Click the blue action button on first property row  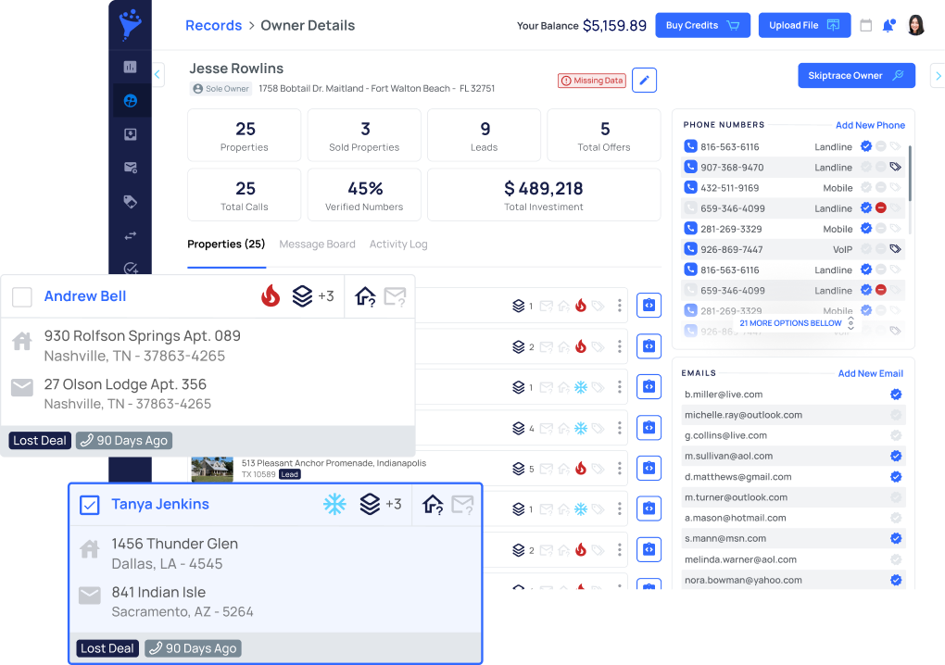649,306
